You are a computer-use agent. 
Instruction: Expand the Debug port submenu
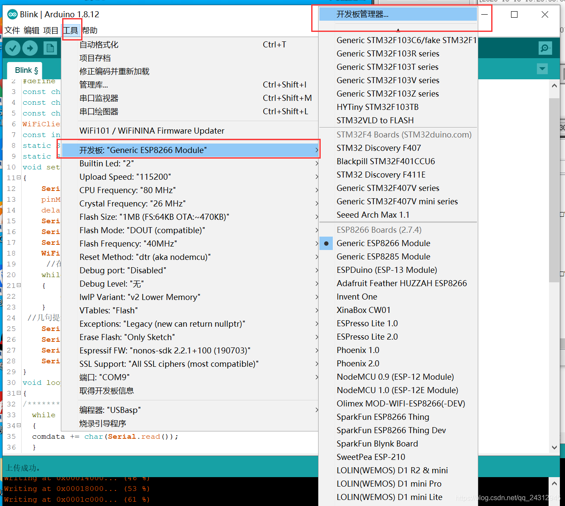click(190, 270)
